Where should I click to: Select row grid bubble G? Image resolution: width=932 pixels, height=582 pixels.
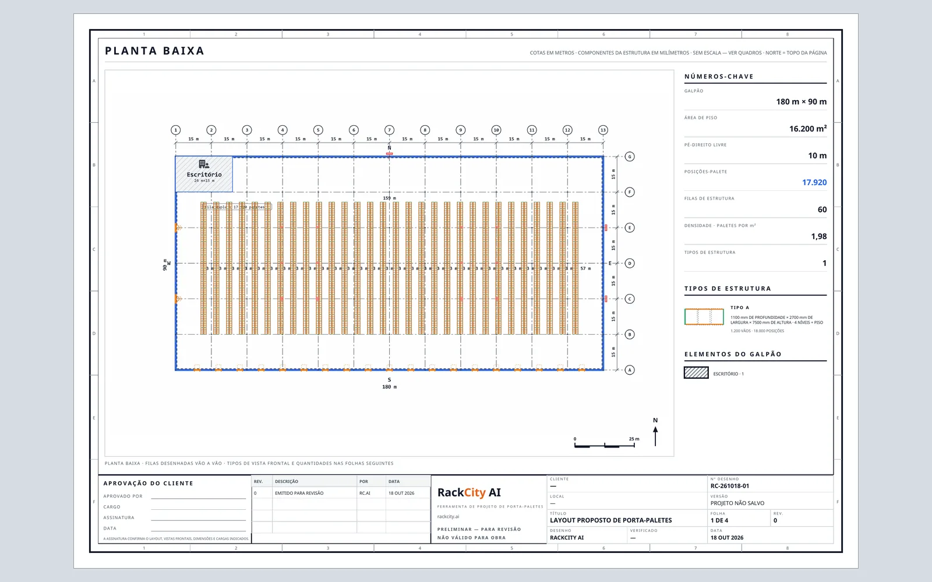coord(630,157)
